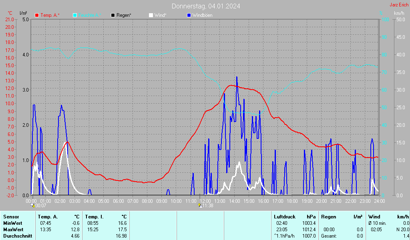
Task: Click the chart title Donnerstag, 04.01.2024
Action: [x=206, y=6]
